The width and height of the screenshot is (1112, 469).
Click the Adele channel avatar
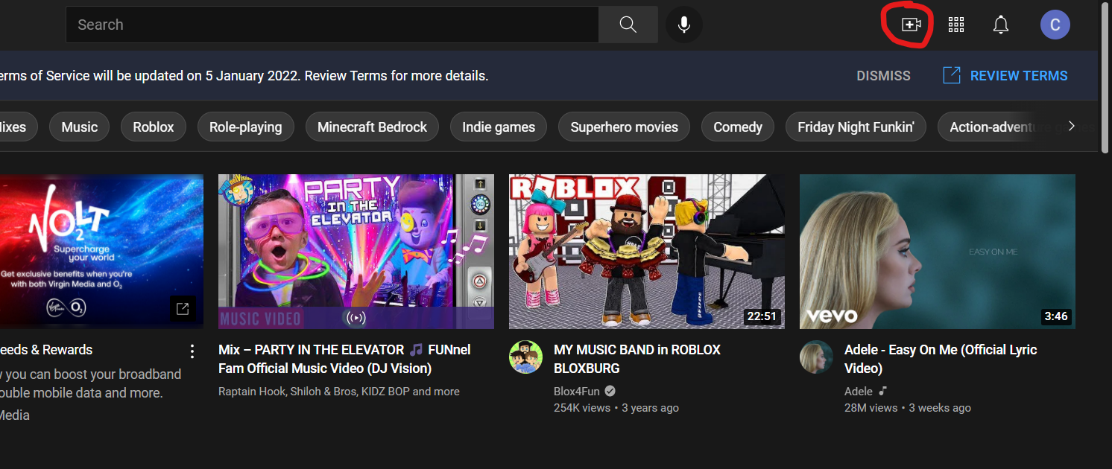[x=816, y=357]
